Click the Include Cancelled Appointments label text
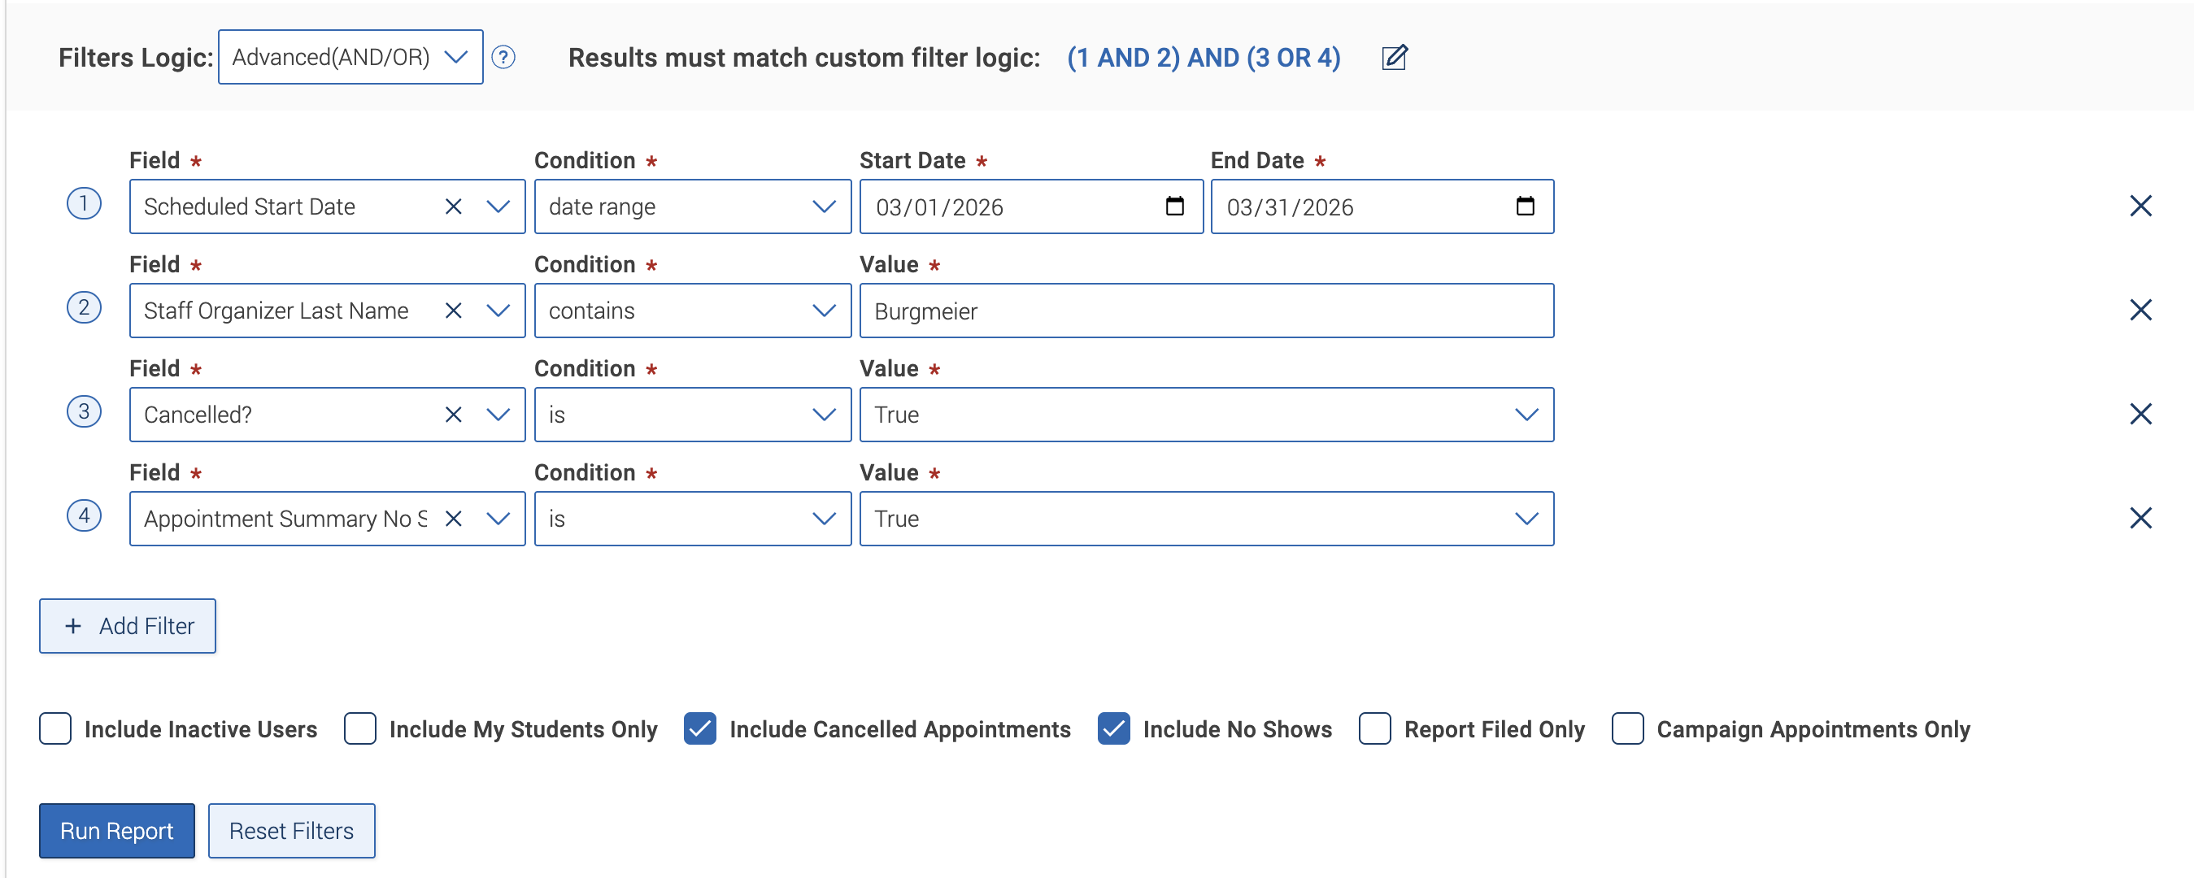 (900, 729)
